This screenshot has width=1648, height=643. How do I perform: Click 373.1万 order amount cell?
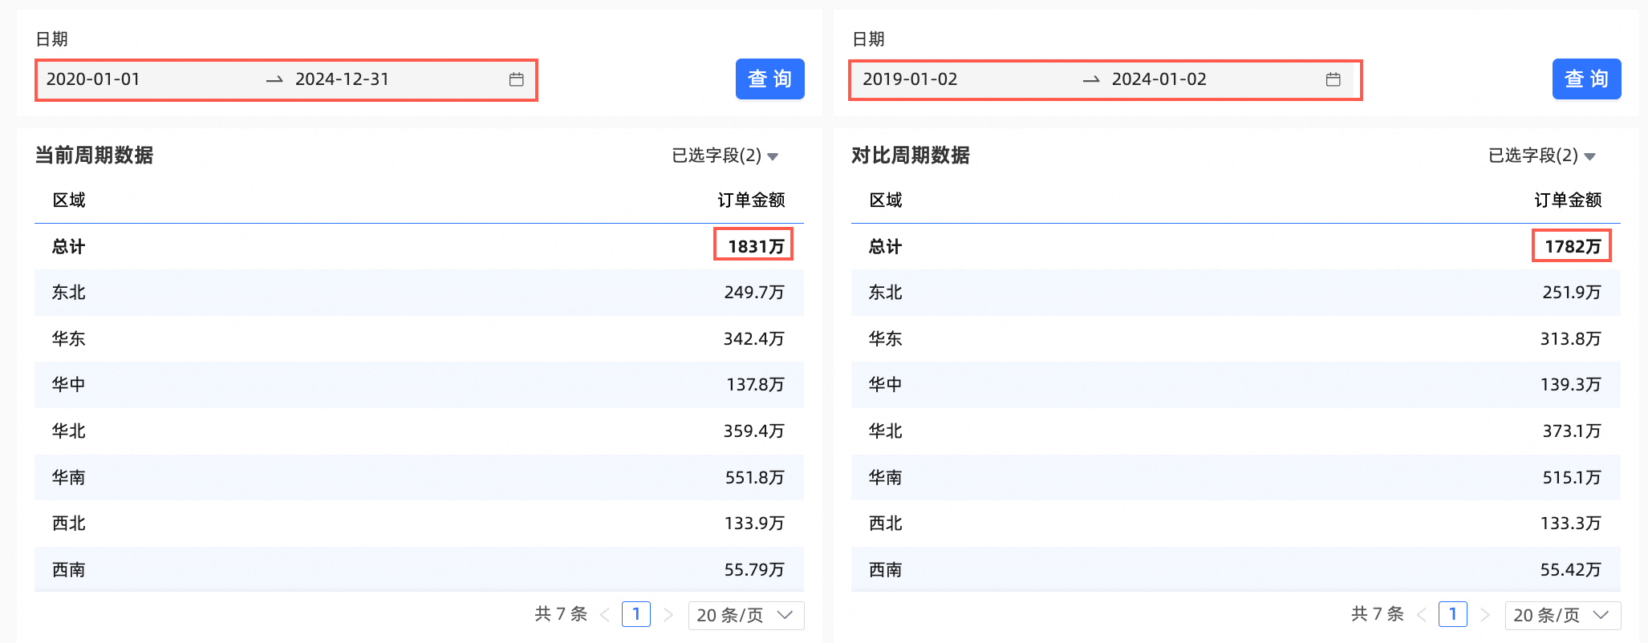coord(1572,431)
